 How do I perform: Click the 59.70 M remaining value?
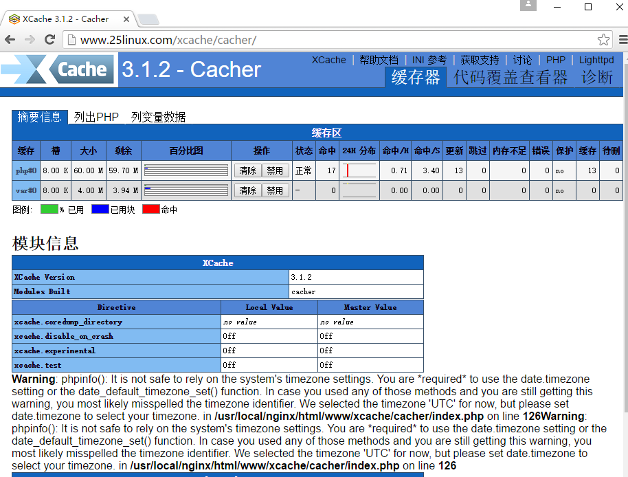124,170
